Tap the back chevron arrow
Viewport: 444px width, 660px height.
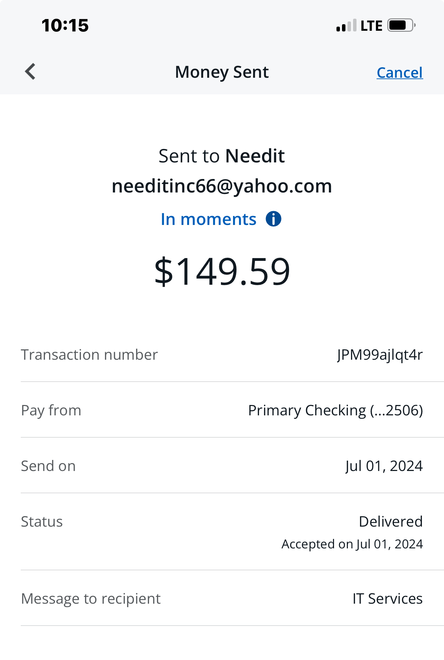[30, 72]
